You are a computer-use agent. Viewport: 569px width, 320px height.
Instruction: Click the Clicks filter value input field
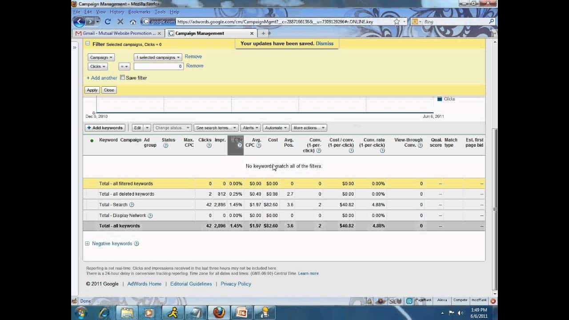point(158,66)
